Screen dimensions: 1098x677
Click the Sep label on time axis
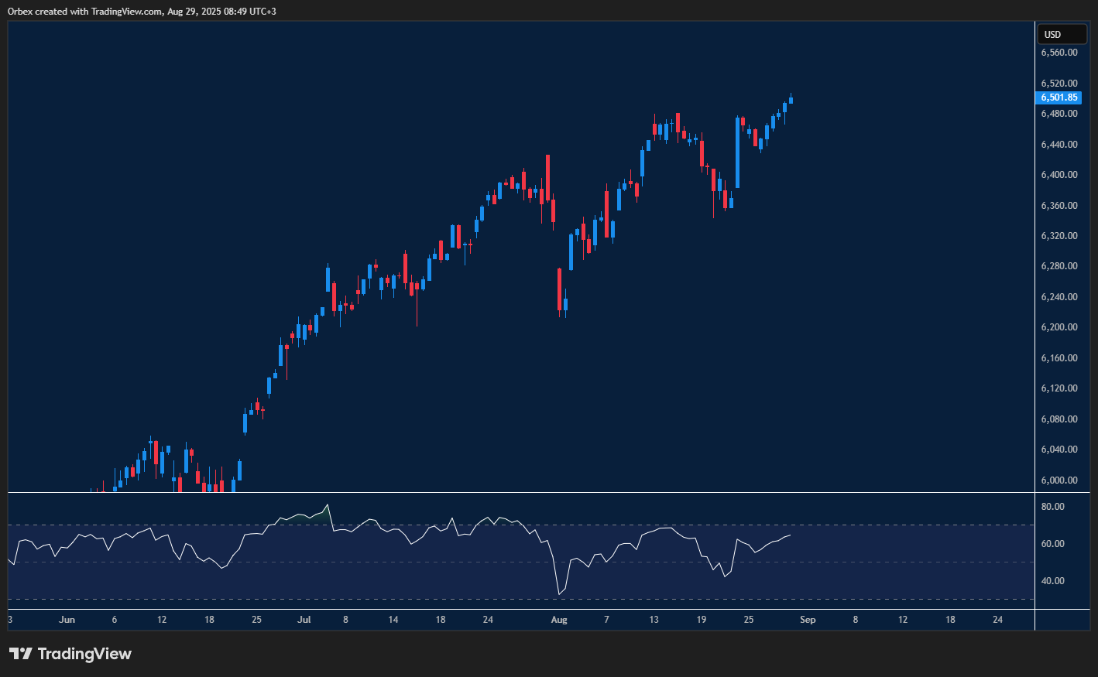click(x=808, y=620)
